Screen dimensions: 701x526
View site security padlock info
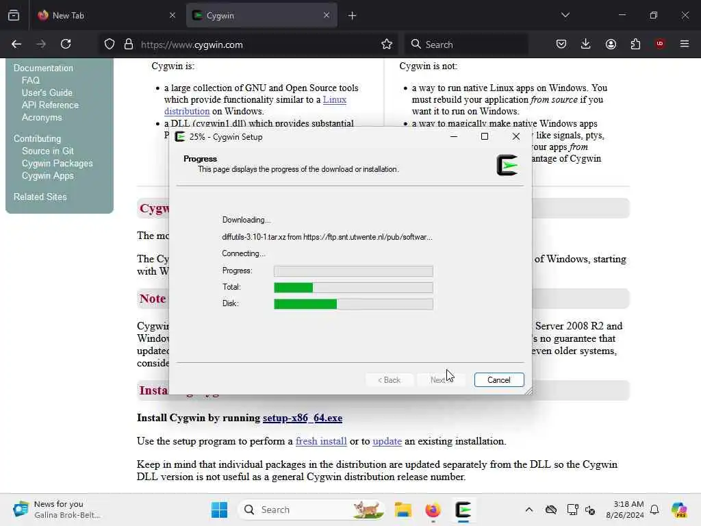(129, 45)
